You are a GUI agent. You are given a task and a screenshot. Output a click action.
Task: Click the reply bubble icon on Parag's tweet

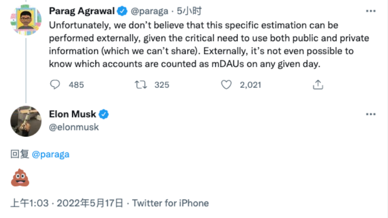pos(55,85)
